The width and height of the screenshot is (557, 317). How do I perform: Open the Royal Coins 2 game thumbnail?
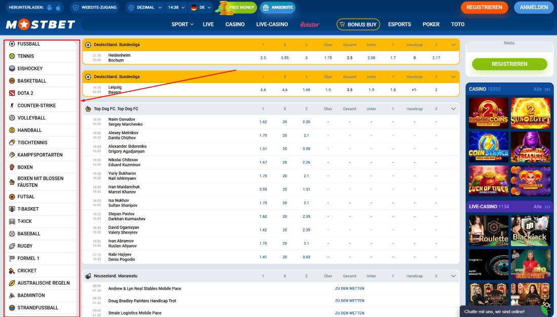pos(489,113)
